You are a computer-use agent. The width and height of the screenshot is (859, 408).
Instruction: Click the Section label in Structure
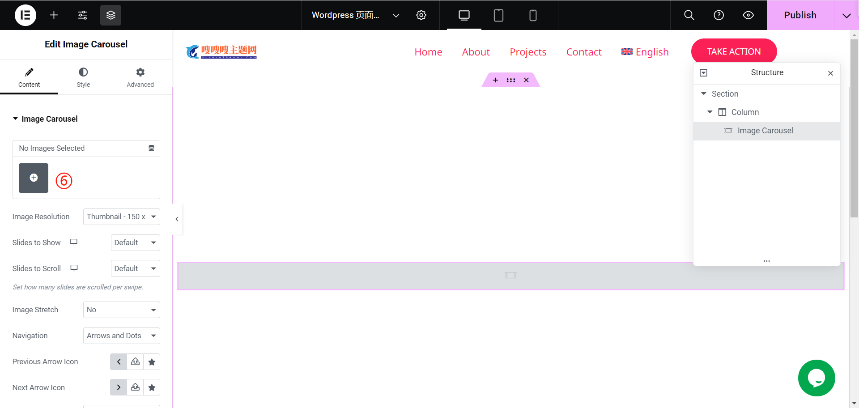point(725,94)
